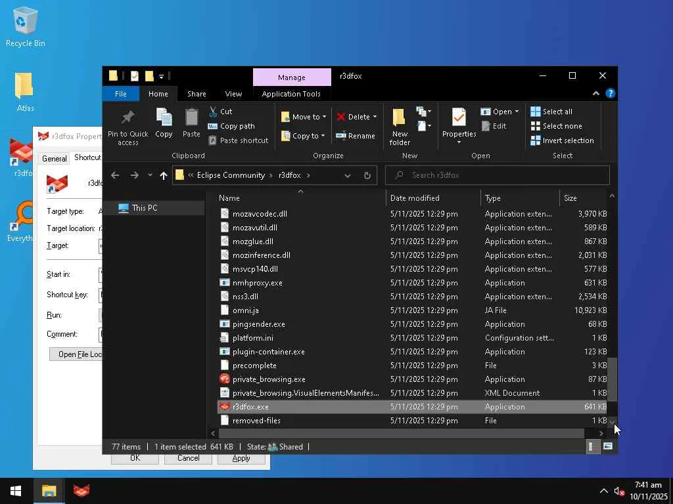Click Apply in r3dfox Properties dialog
The height and width of the screenshot is (504, 673).
point(241,459)
